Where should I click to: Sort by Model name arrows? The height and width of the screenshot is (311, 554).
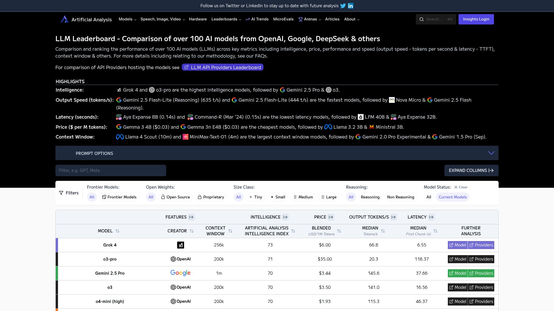pos(117,231)
